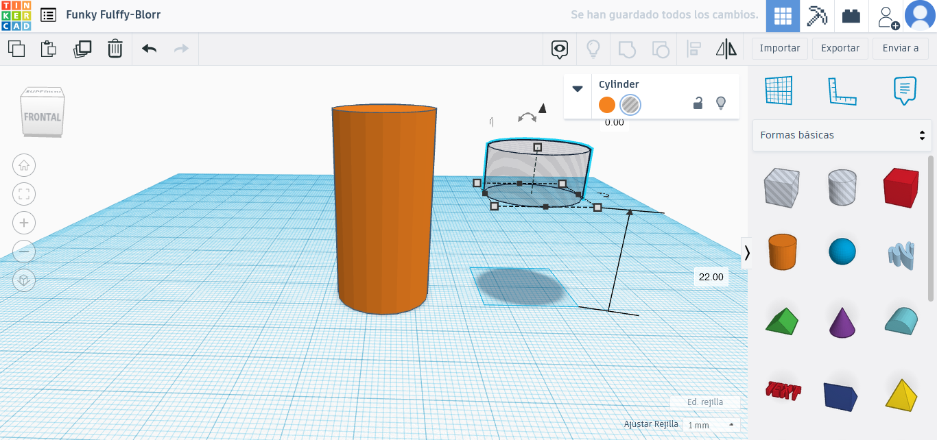Screen dimensions: 937x440
Task: Pick the green Roof shape
Action: [x=781, y=321]
